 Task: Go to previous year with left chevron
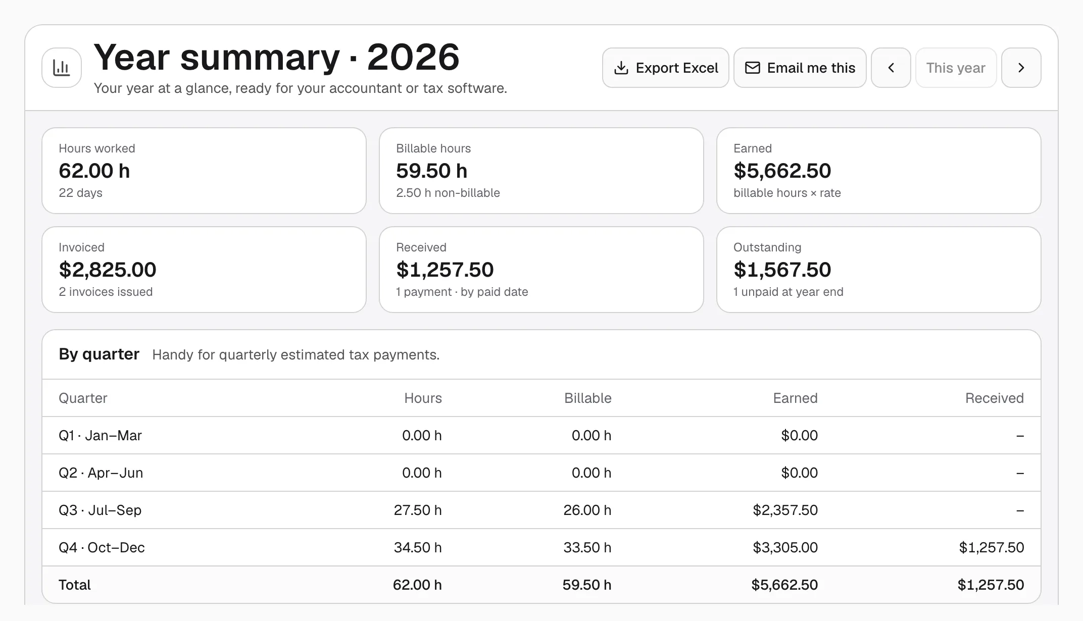pos(891,68)
